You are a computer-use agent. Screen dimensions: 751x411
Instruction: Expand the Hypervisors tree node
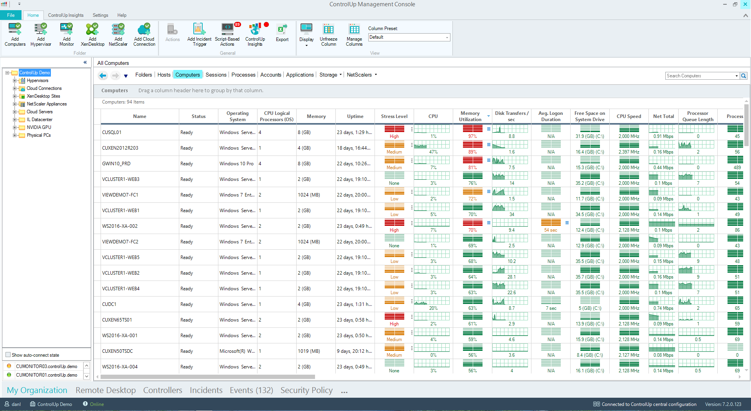click(15, 80)
